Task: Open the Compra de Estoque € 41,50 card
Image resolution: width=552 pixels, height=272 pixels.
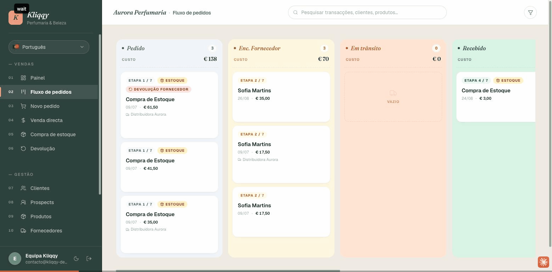Action: 169,167
